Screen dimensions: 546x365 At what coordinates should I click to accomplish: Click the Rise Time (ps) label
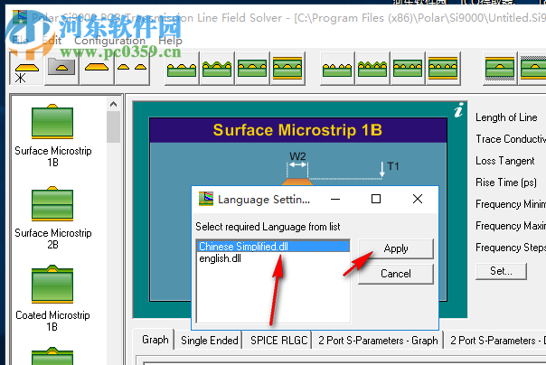pyautogui.click(x=506, y=182)
